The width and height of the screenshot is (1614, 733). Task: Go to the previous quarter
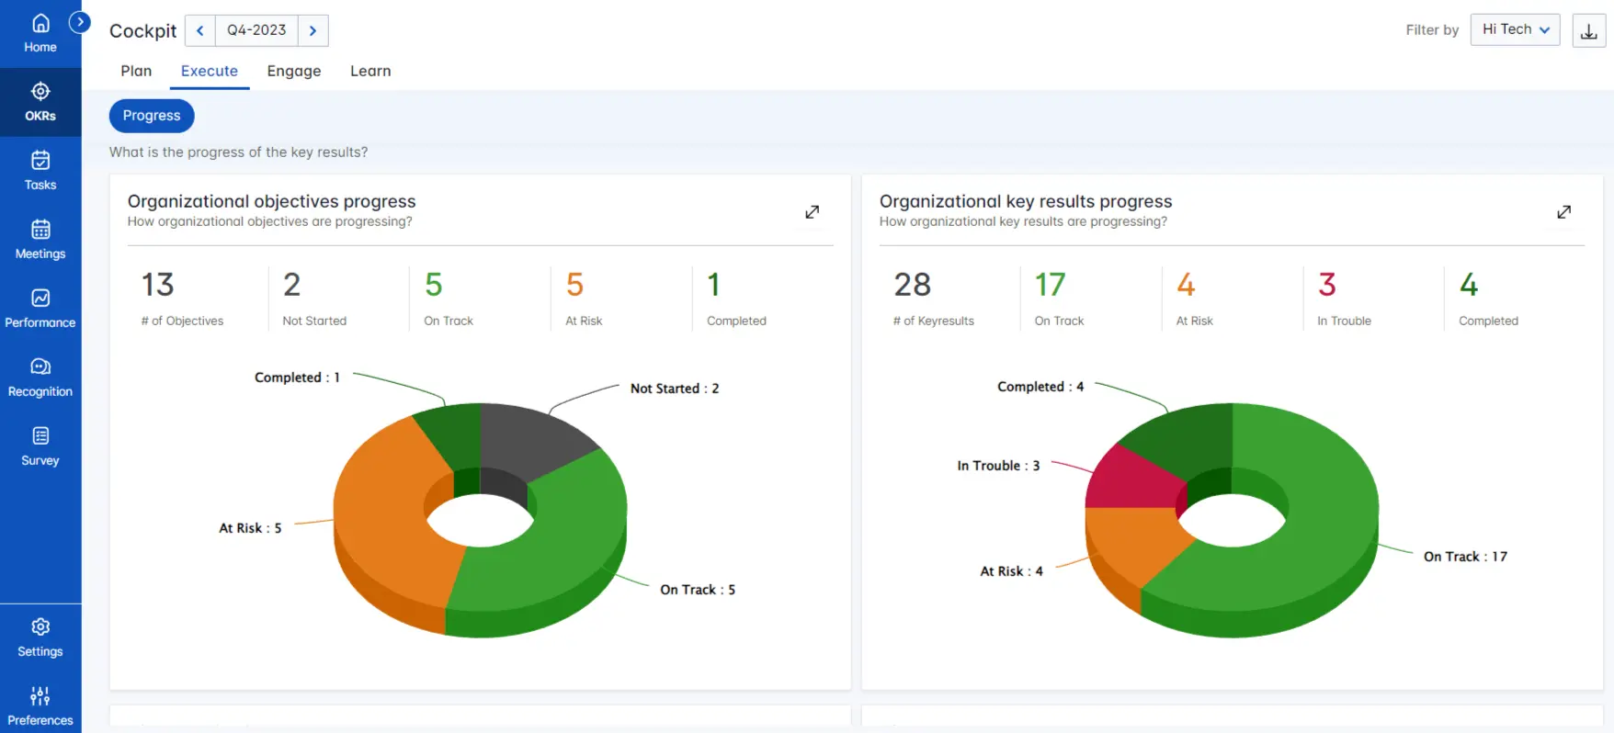pos(200,30)
